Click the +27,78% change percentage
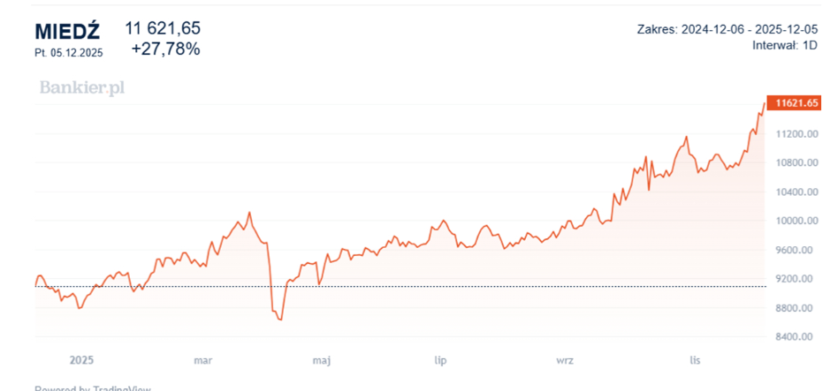838x391 pixels. pyautogui.click(x=165, y=49)
